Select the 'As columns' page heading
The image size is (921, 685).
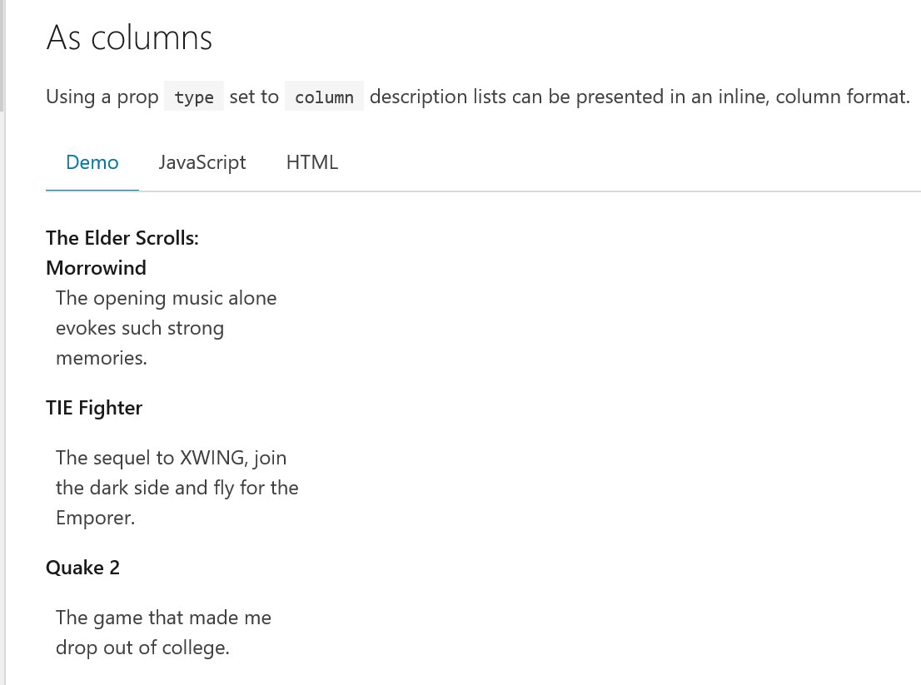pyautogui.click(x=129, y=37)
